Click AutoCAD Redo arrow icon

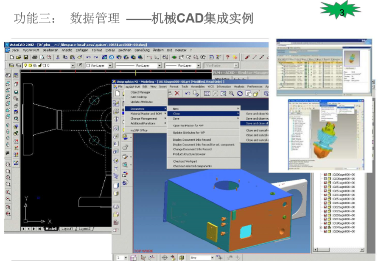[96, 57]
